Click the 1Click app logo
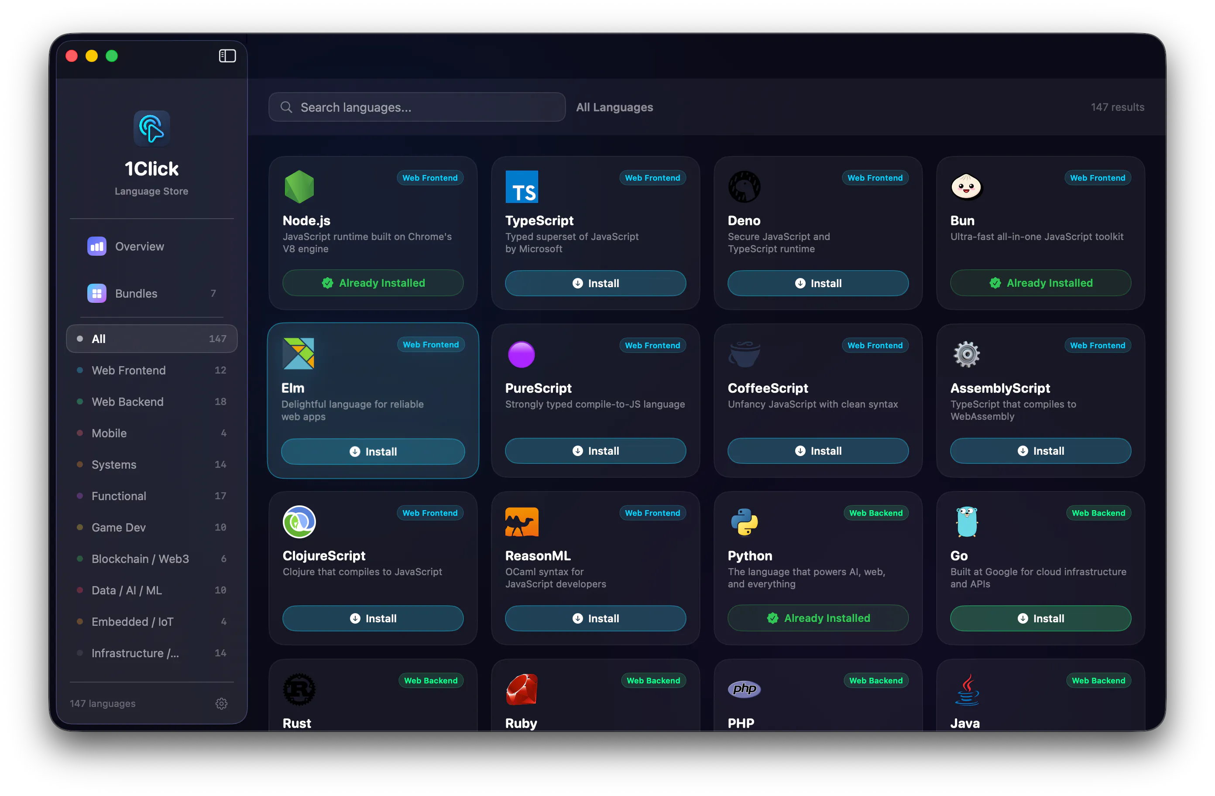Image resolution: width=1215 pixels, height=796 pixels. 151,128
